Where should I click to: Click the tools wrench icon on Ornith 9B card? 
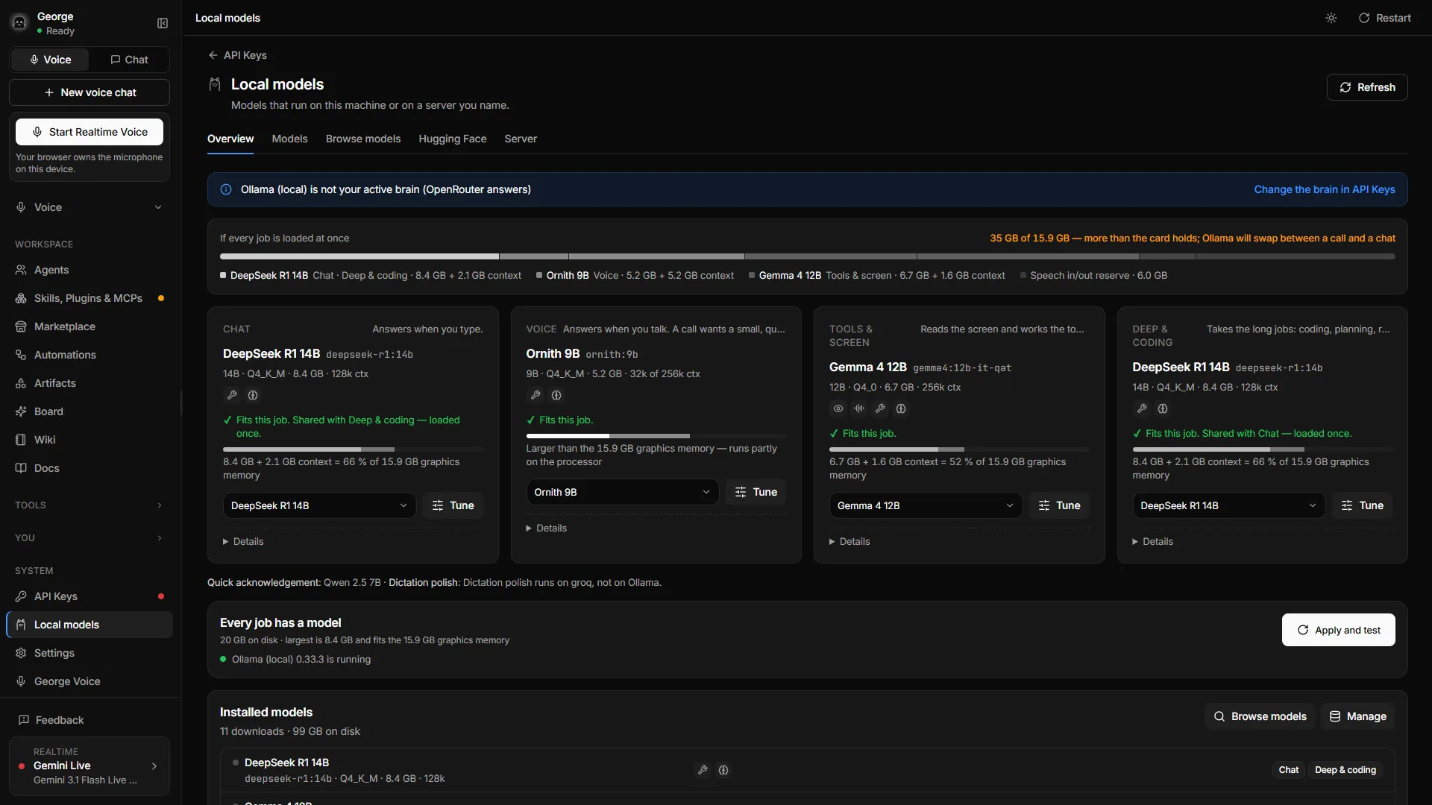coord(536,395)
